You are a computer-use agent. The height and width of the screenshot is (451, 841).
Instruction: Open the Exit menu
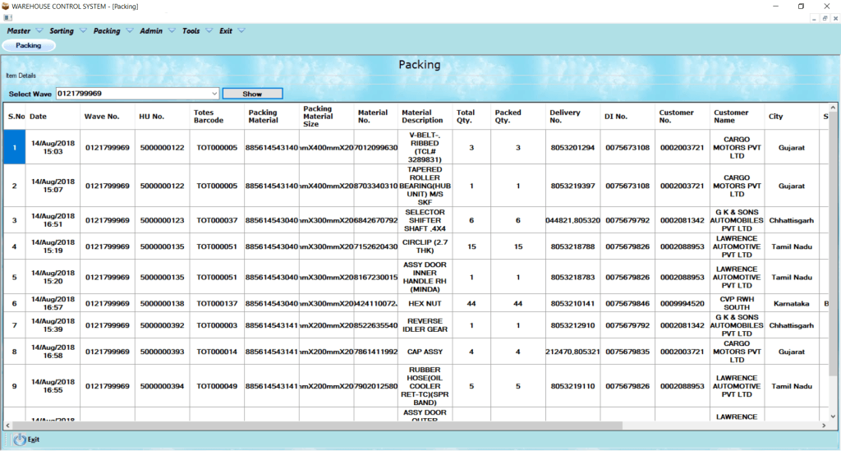pos(226,31)
